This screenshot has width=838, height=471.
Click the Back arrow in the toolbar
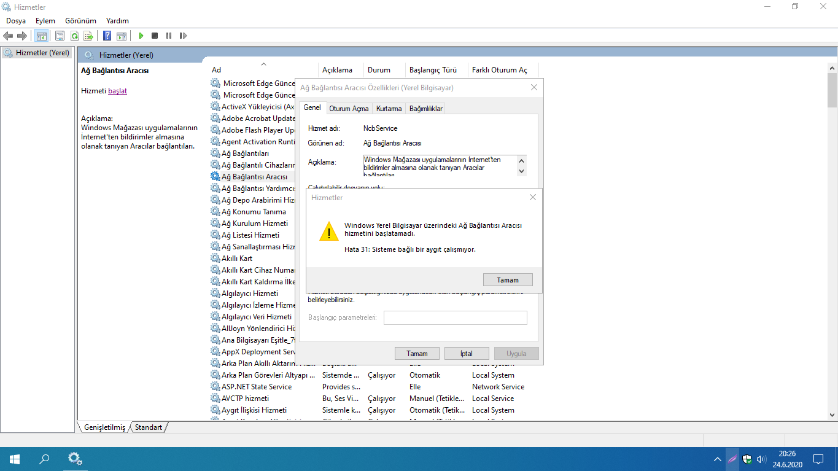click(8, 36)
